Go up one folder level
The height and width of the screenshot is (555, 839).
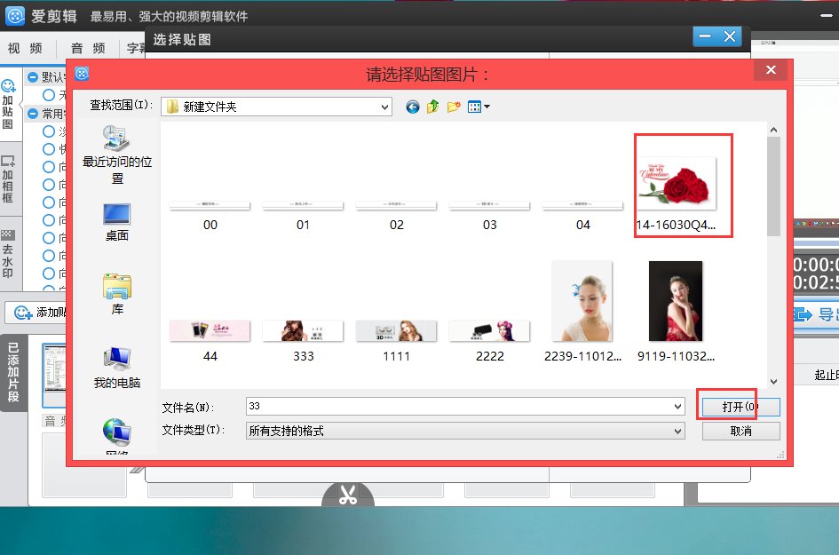click(433, 107)
